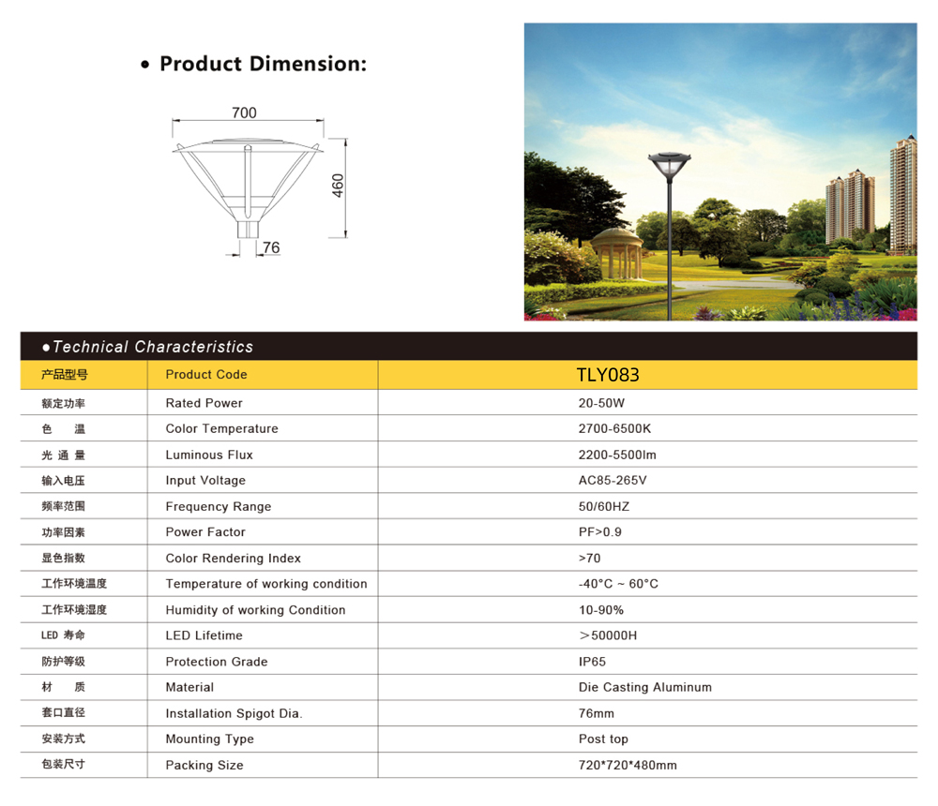Click the Frequency Range row label

click(219, 507)
